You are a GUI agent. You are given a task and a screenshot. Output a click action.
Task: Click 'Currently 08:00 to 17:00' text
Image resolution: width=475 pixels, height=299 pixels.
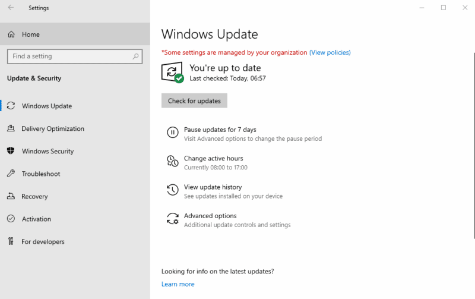coord(216,168)
